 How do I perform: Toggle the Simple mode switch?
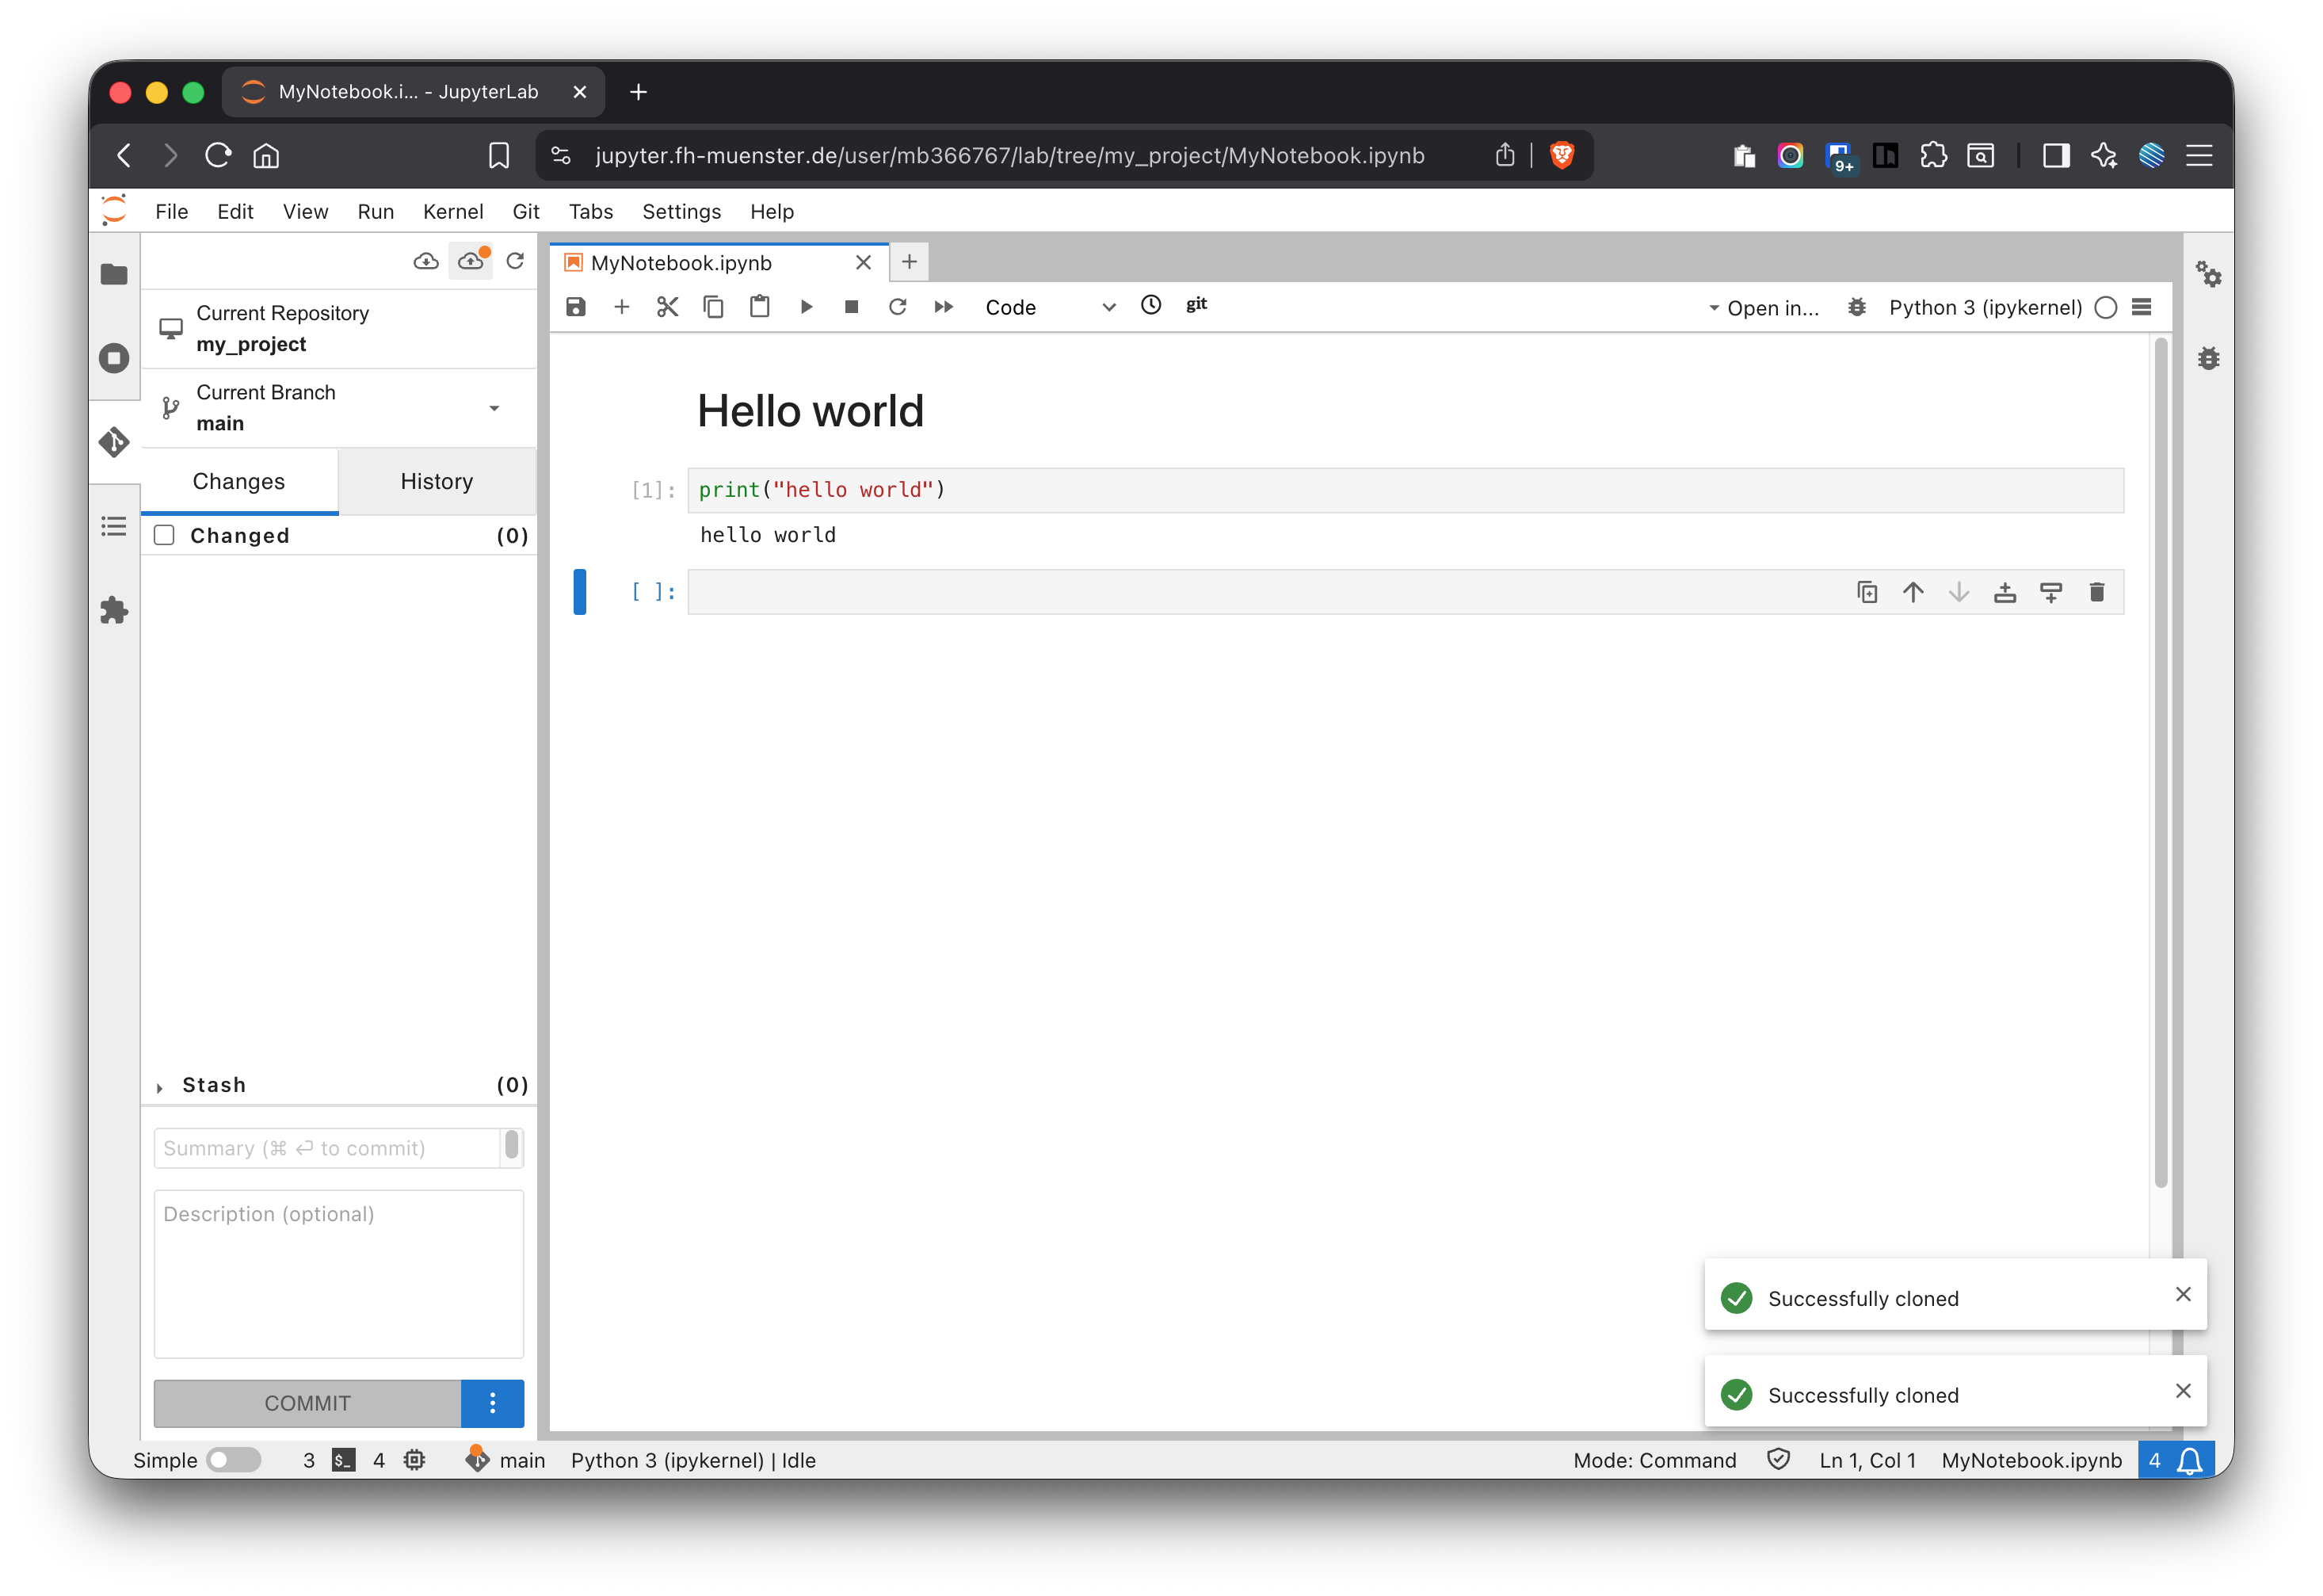(x=233, y=1460)
